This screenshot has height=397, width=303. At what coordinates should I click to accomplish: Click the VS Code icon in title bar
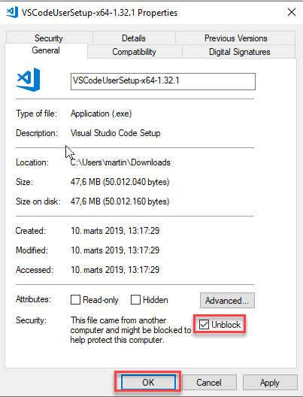click(12, 12)
